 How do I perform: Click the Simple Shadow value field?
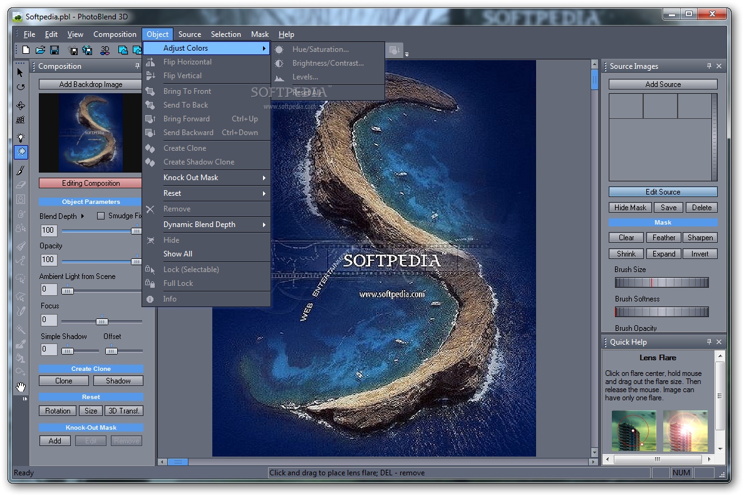[x=48, y=350]
